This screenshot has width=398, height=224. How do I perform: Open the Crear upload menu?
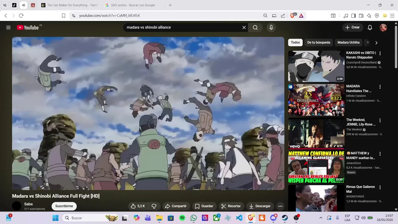(x=352, y=27)
